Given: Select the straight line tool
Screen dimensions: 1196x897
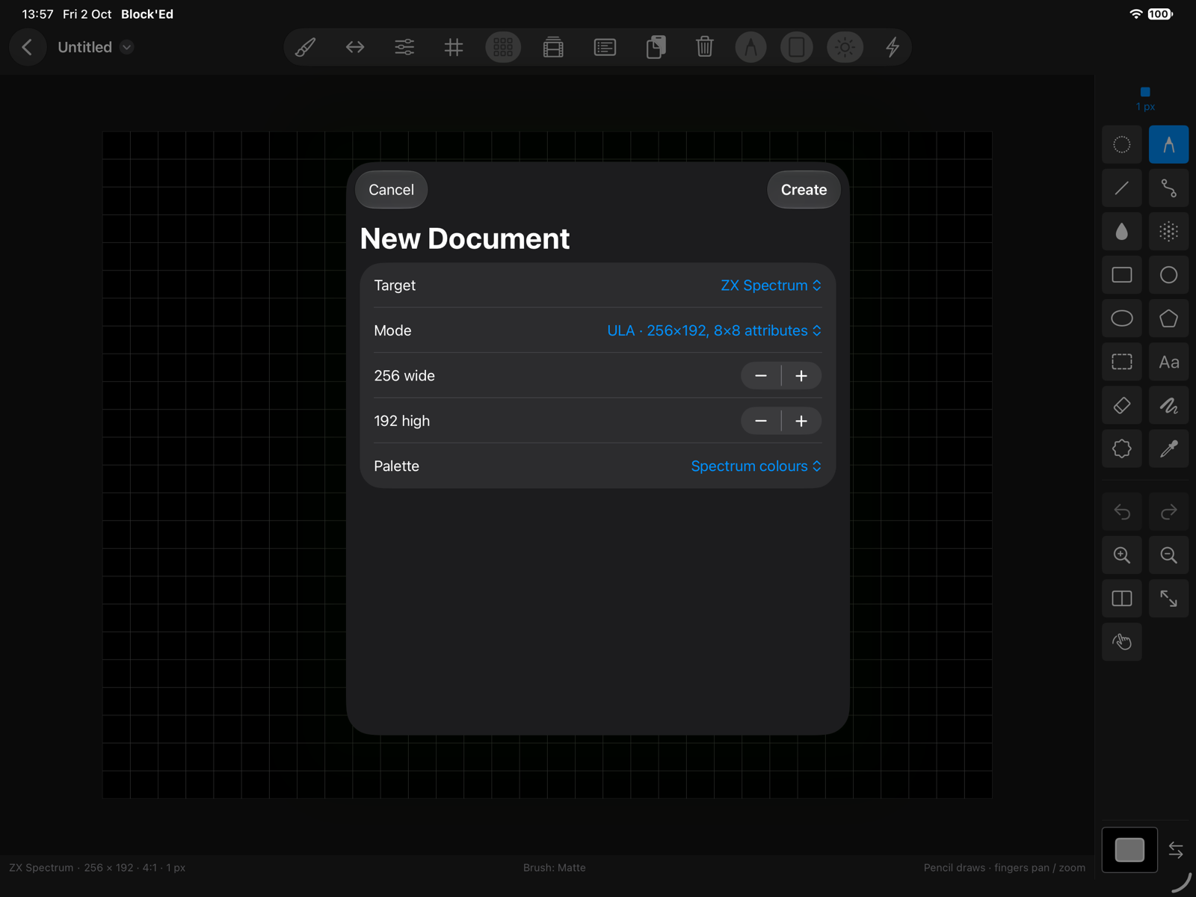Looking at the screenshot, I should [x=1122, y=188].
